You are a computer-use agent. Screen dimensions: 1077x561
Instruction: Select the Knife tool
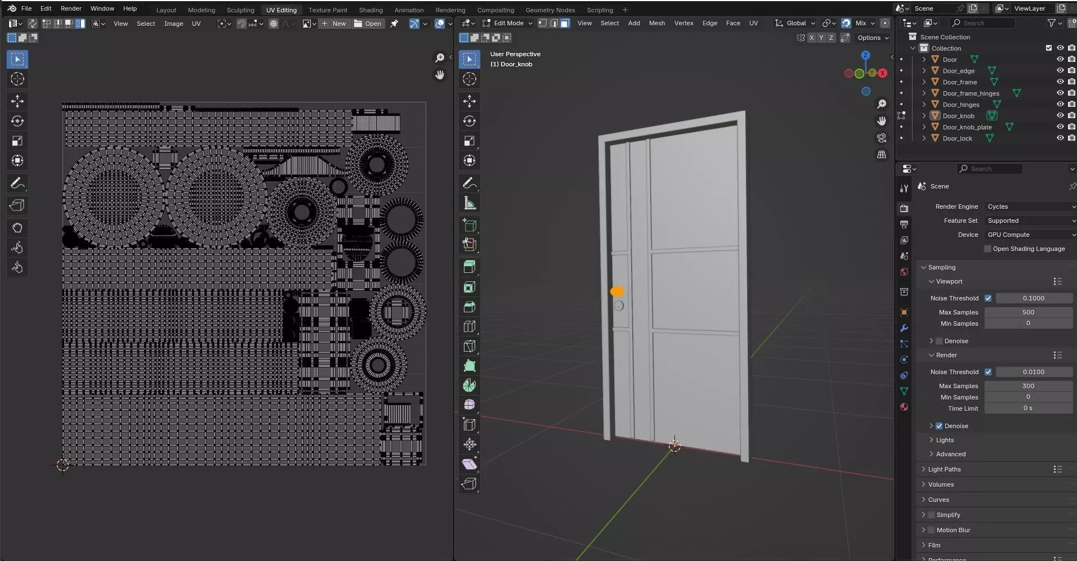tap(470, 346)
